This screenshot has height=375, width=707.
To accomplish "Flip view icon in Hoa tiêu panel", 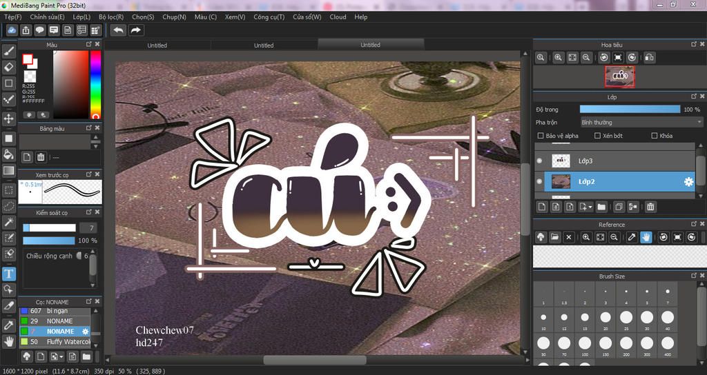I will click(649, 58).
